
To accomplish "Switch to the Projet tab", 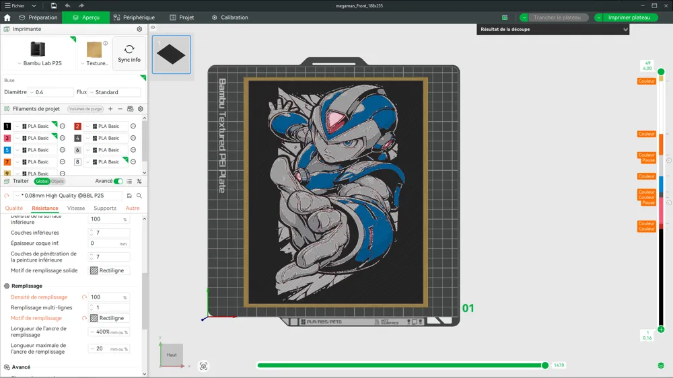I will (182, 17).
